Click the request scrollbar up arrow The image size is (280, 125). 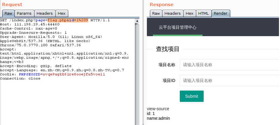pos(137,21)
